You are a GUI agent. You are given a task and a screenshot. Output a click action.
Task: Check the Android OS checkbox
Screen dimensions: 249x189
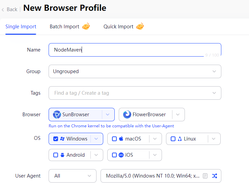point(56,155)
